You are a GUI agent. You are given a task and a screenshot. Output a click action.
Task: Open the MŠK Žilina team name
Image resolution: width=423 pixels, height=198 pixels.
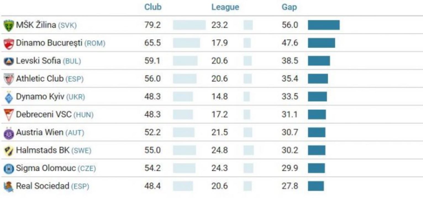pyautogui.click(x=36, y=25)
